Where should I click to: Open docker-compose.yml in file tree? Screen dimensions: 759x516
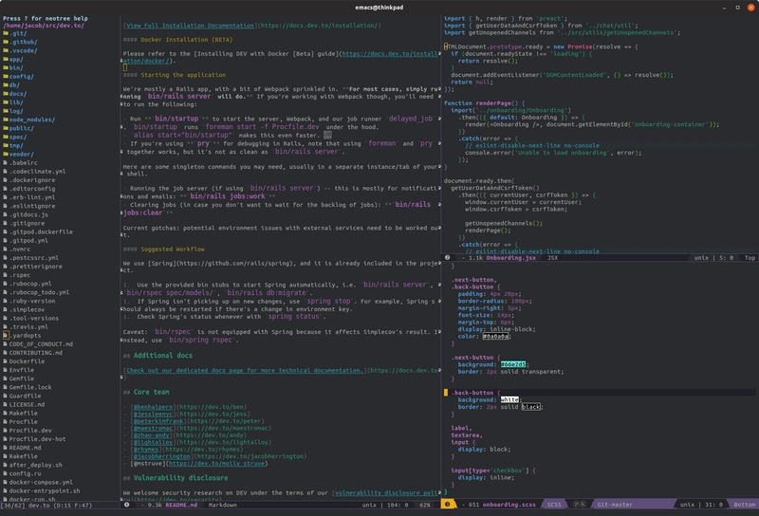point(41,482)
